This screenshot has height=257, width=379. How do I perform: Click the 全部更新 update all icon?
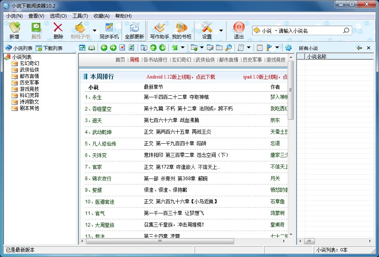coord(134,30)
